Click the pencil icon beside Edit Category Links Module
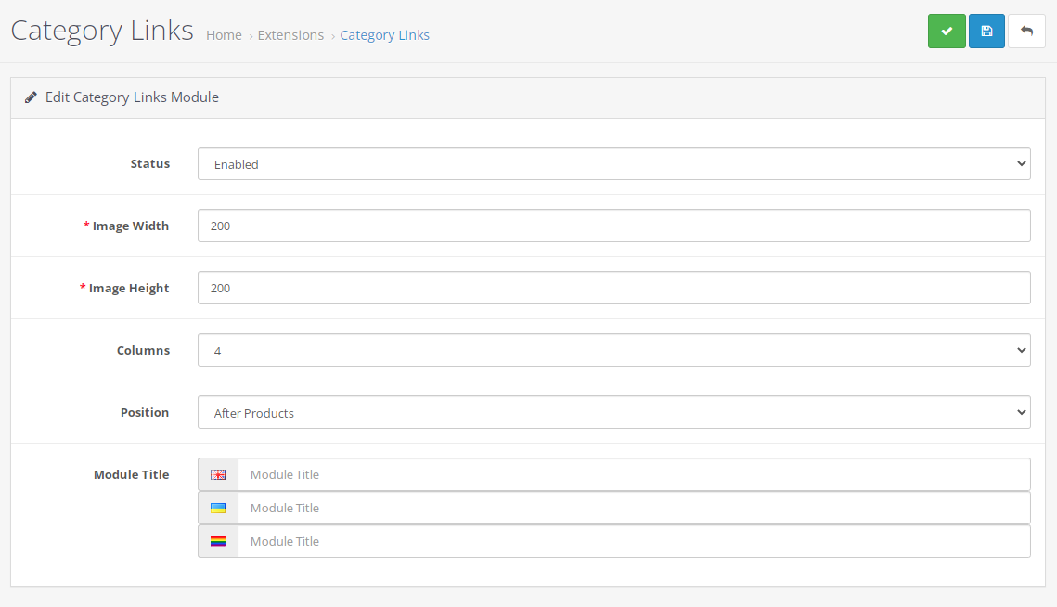 click(x=31, y=97)
